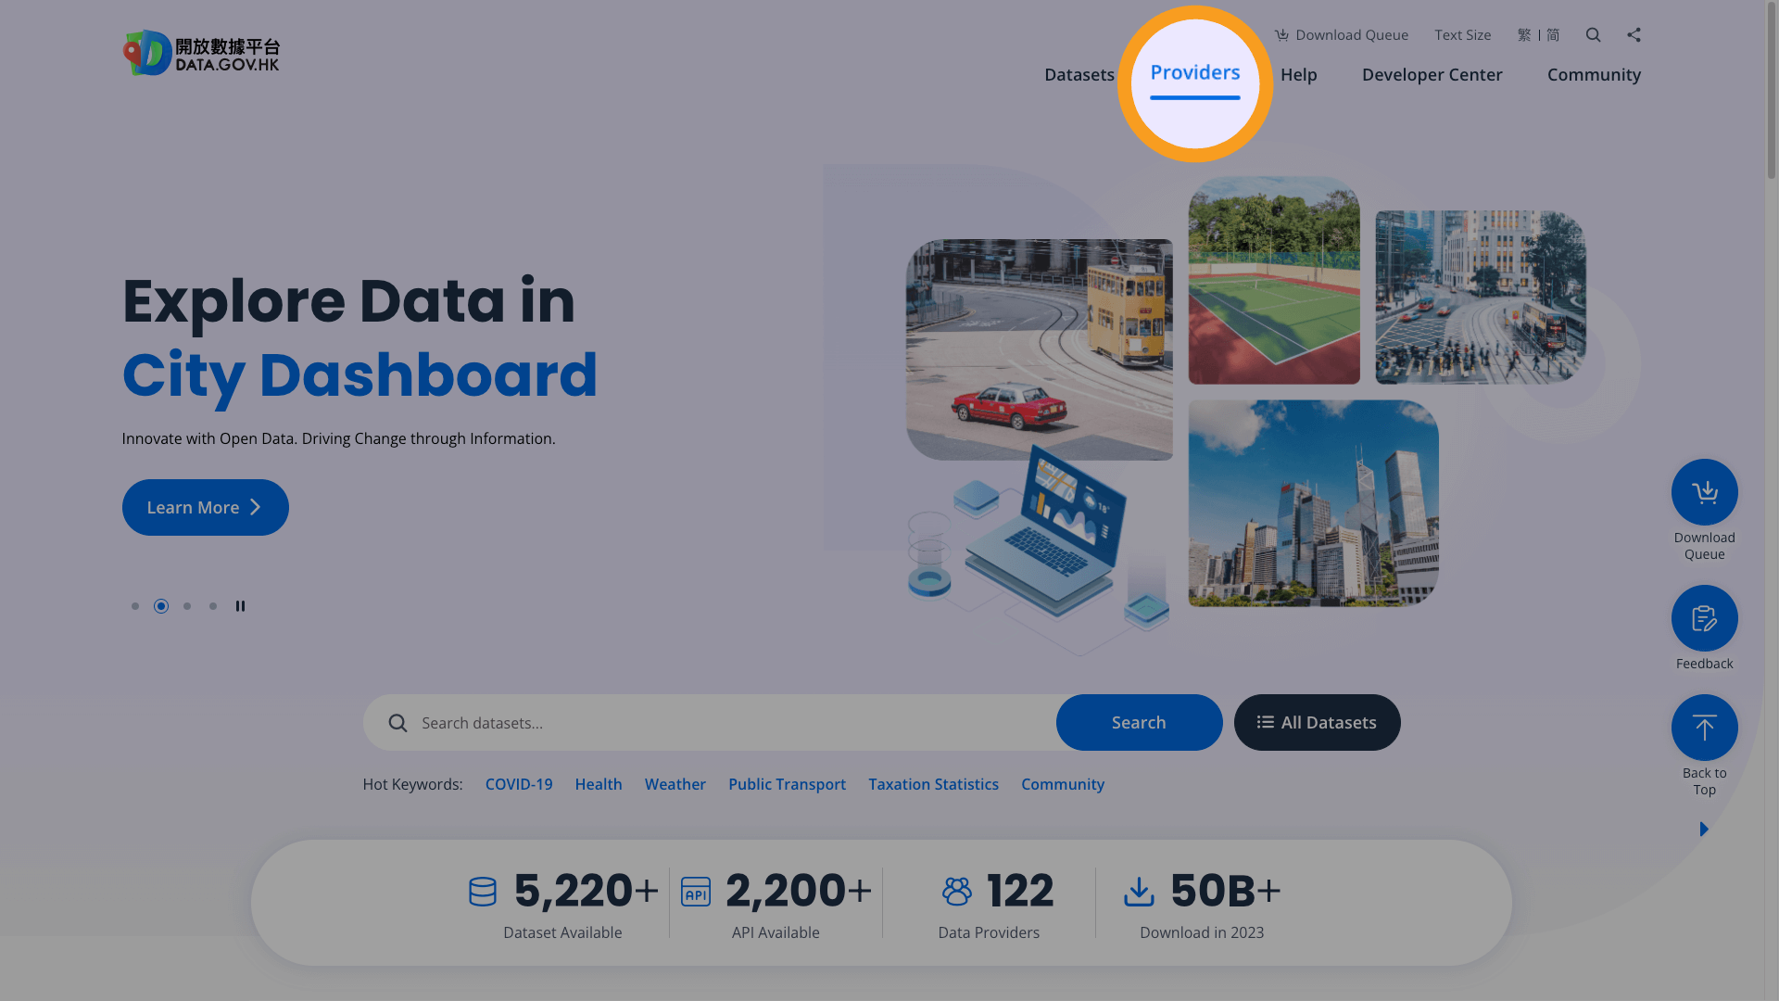
Task: Pause the homepage carousel slideshow
Action: [x=240, y=605]
